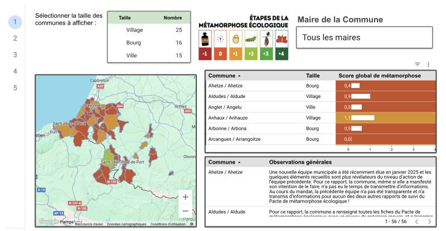Go to next page of observations table
Screen dimensions: 446x231
coord(429,222)
